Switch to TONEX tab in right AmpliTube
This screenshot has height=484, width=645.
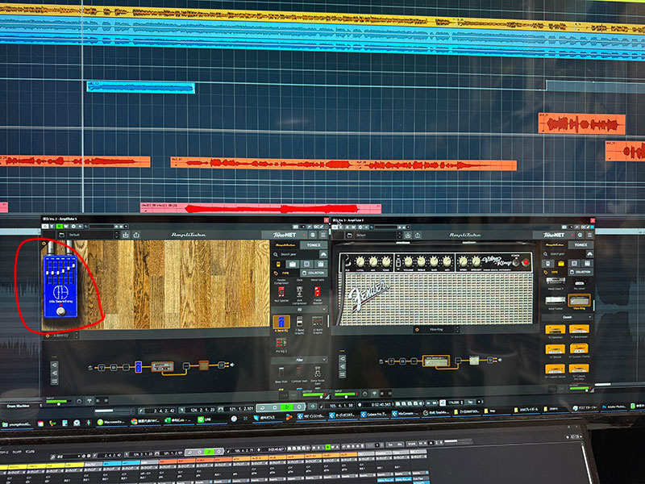(580, 244)
